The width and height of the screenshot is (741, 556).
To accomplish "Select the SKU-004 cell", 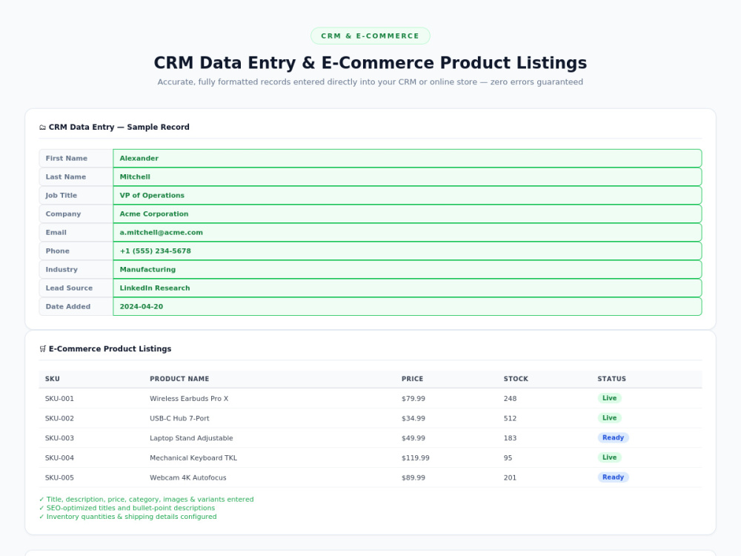I will coord(59,458).
